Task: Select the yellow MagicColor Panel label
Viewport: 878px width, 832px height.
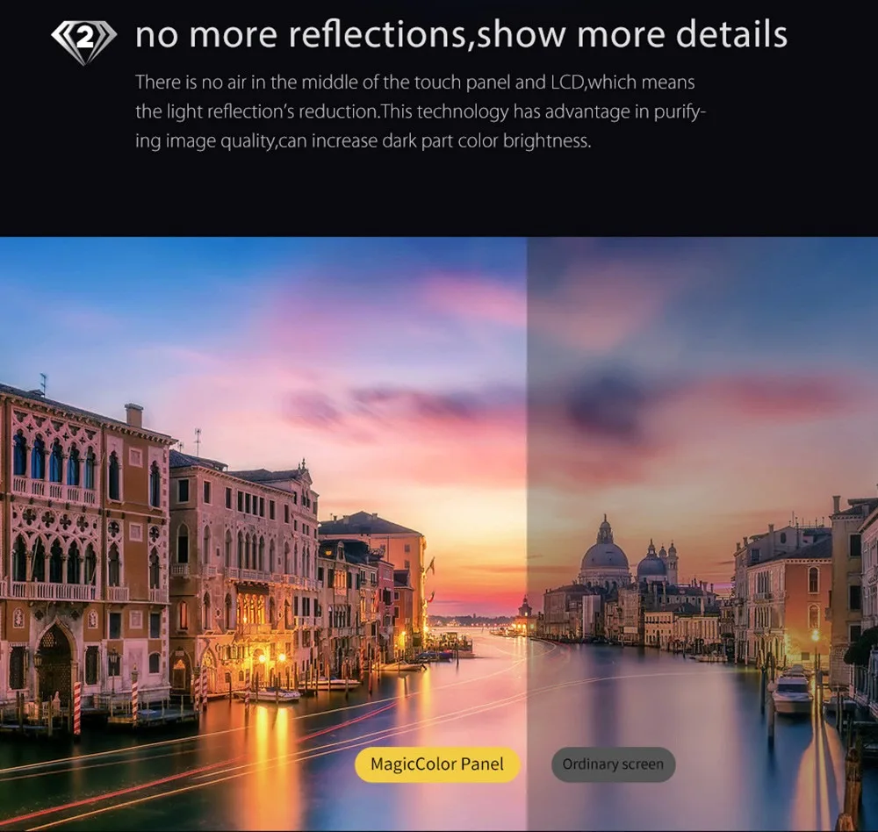Action: click(x=437, y=764)
